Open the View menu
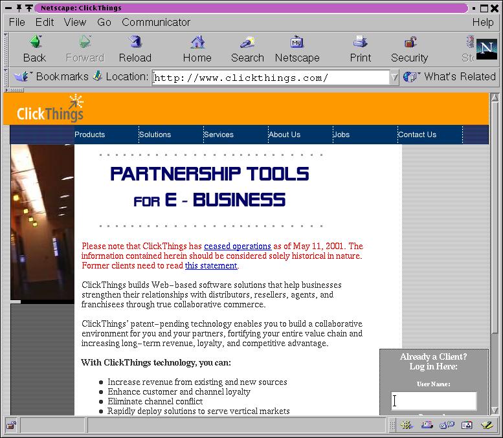 75,22
